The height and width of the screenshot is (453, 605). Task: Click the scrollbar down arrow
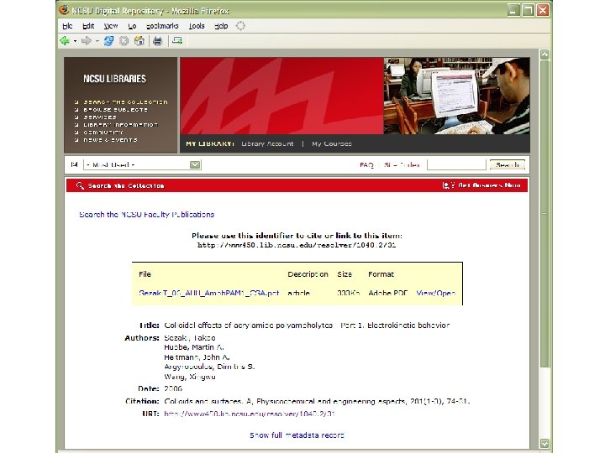pyautogui.click(x=544, y=444)
